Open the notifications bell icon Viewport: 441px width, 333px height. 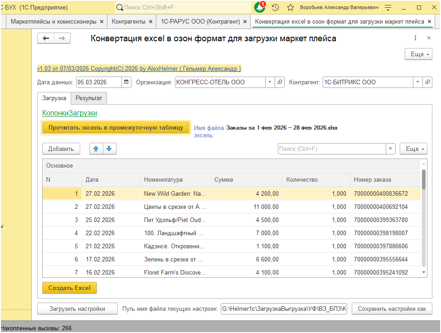tap(260, 8)
